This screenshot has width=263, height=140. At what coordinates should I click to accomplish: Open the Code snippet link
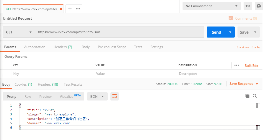(x=256, y=47)
